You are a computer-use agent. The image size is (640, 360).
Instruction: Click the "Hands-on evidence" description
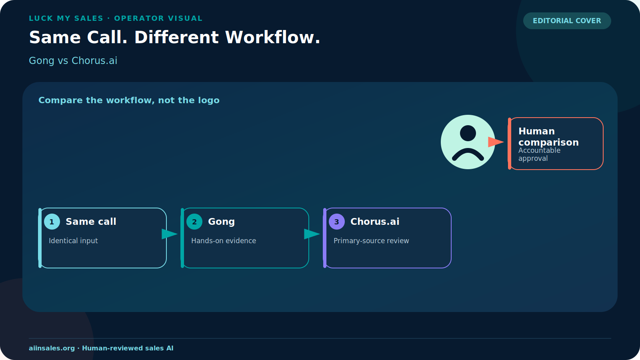(224, 240)
